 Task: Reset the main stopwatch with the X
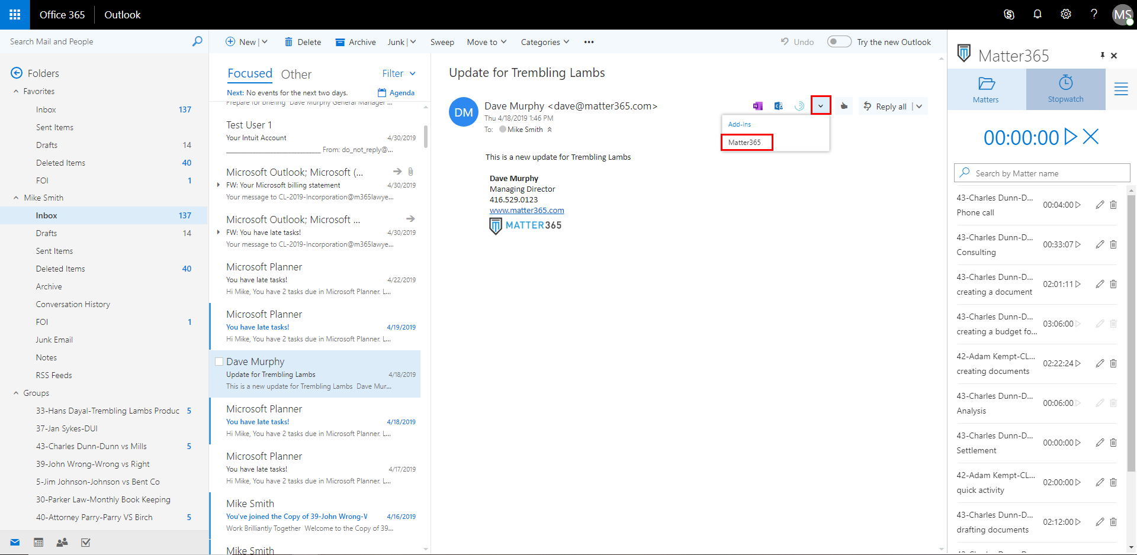(x=1091, y=137)
